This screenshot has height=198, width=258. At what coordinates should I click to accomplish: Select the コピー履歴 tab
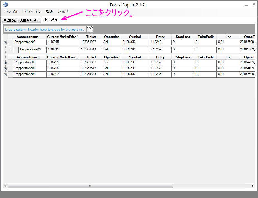click(50, 20)
